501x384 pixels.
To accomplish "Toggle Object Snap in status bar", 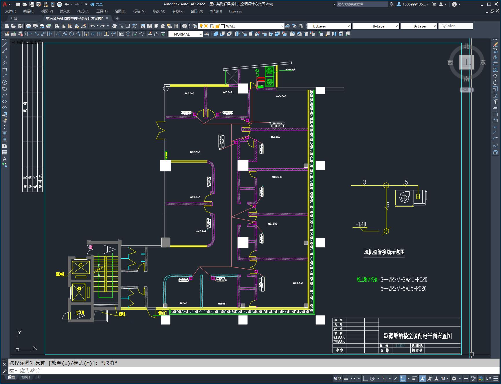I will pos(403,378).
